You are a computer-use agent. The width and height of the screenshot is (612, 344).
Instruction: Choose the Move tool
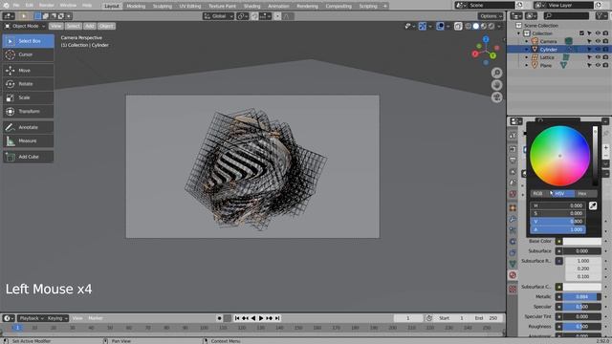point(28,70)
